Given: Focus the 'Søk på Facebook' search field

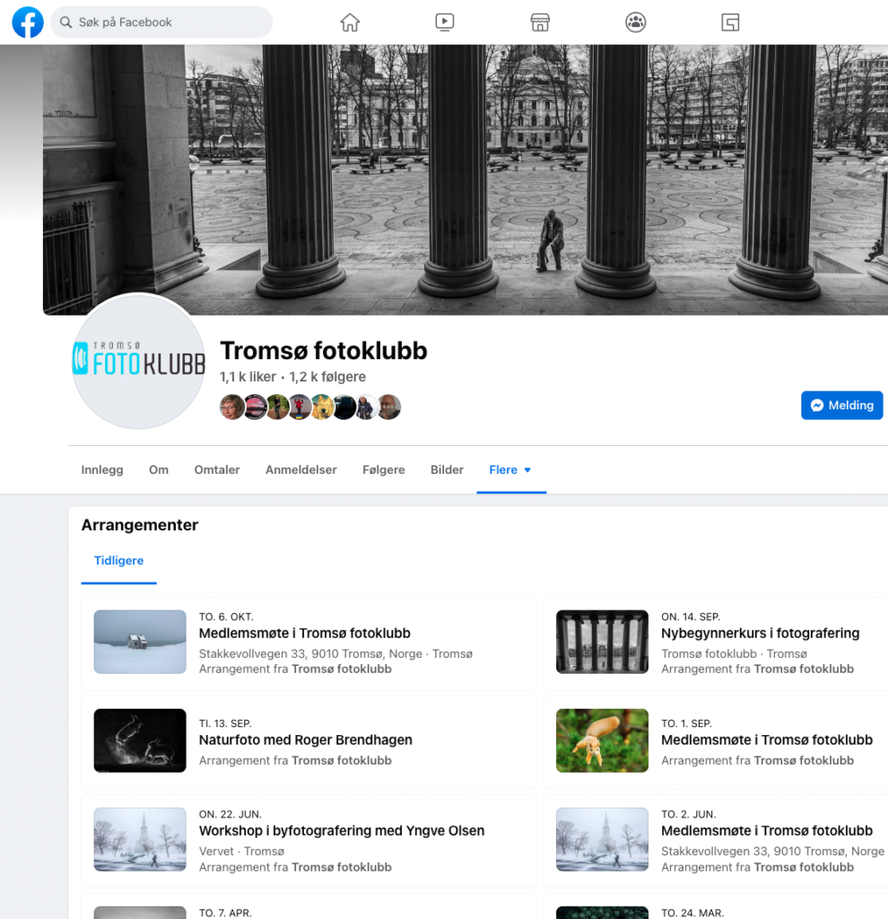Looking at the screenshot, I should tap(161, 22).
